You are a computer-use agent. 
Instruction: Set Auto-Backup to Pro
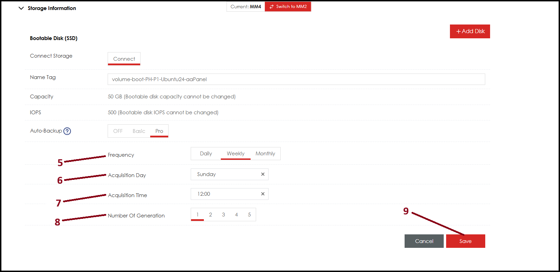click(x=159, y=131)
